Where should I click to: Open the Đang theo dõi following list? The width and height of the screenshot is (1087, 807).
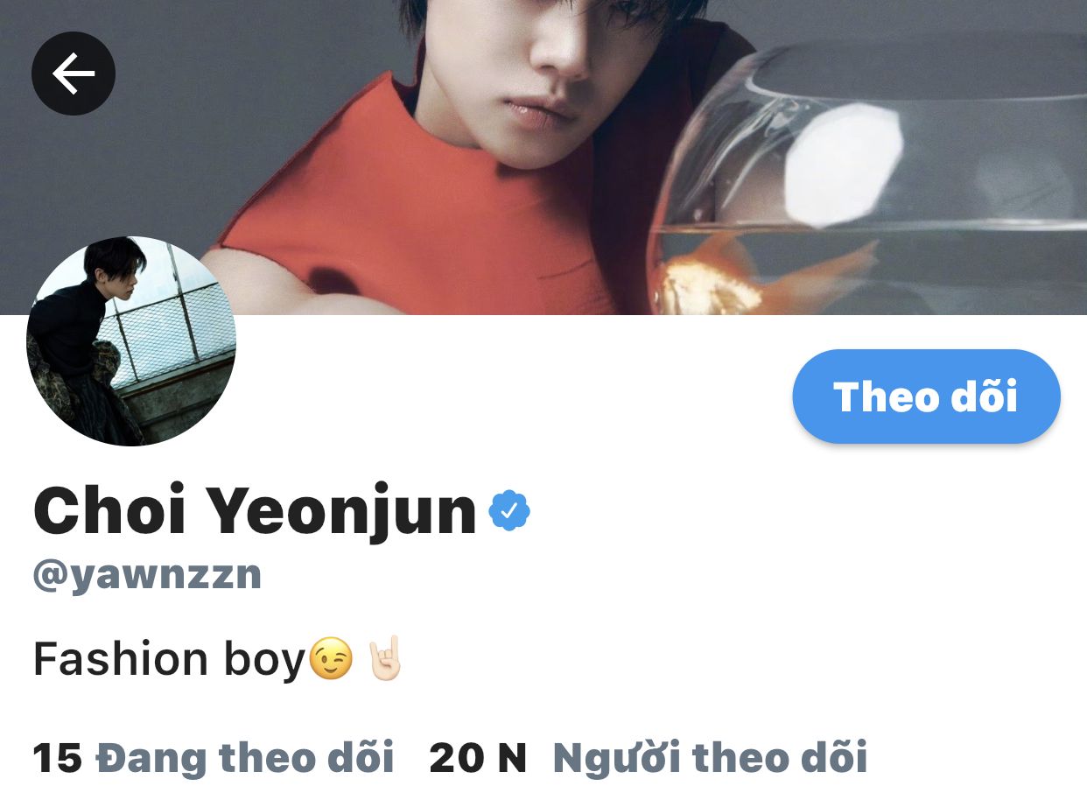[x=245, y=757]
